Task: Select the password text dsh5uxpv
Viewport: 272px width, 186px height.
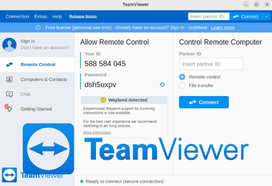Action: tap(100, 85)
